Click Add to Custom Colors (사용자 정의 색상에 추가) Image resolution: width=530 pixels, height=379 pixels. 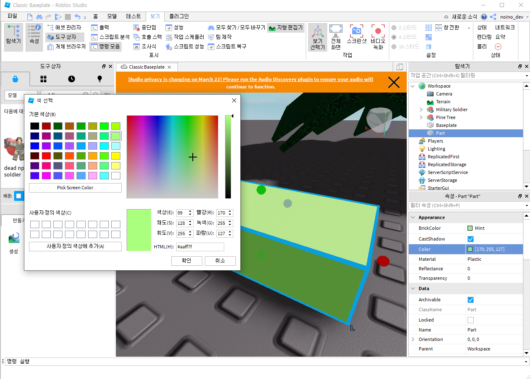click(x=75, y=246)
